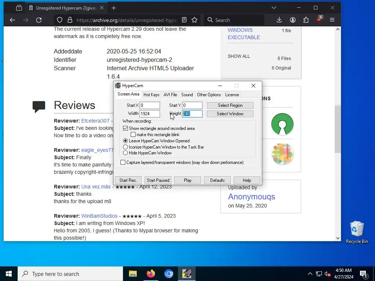Click the padlock site info icon
Viewport: 375px width, 281px height.
[x=70, y=20]
